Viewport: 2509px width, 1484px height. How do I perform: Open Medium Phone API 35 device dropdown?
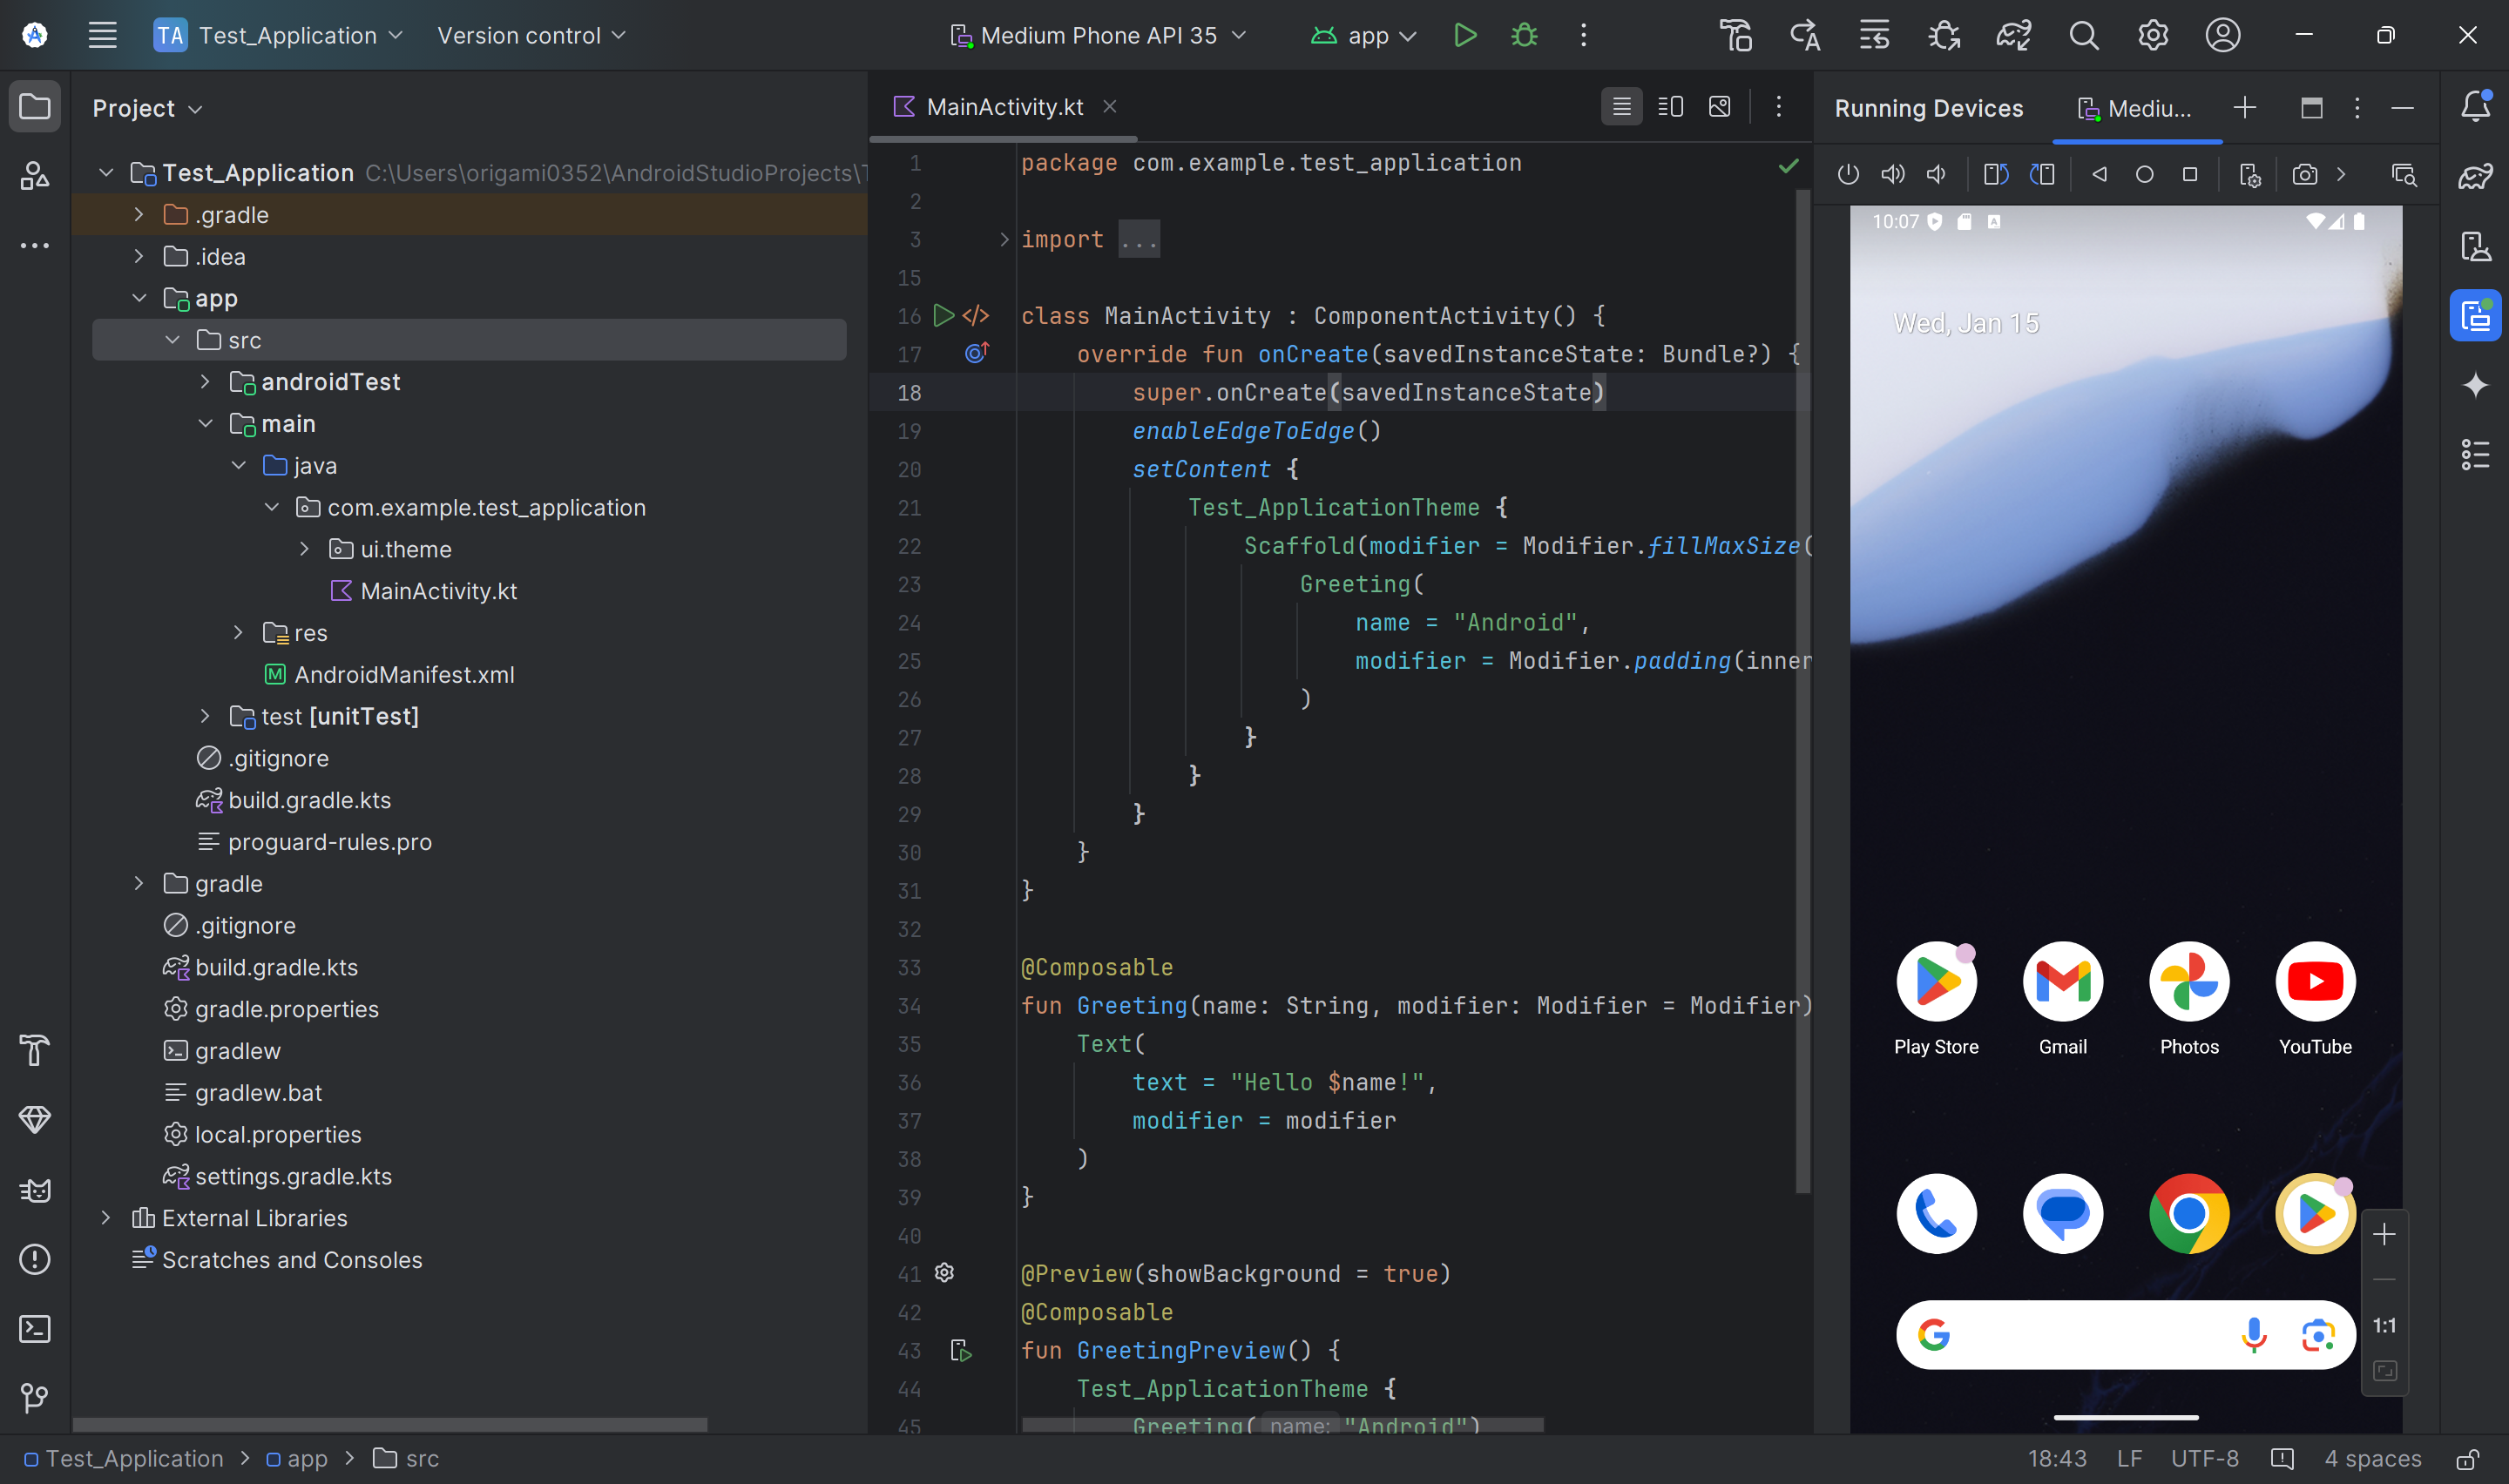click(1098, 36)
